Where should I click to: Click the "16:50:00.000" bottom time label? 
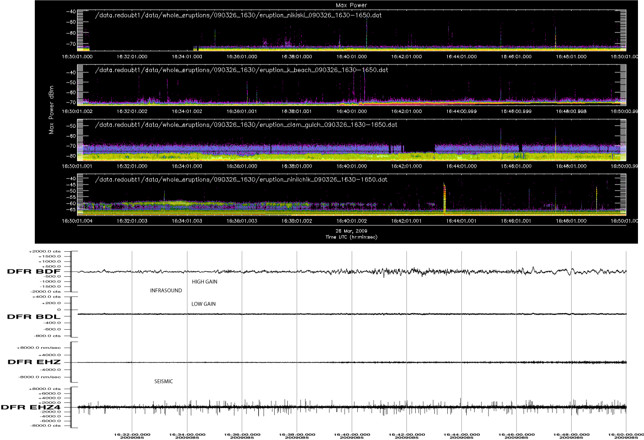626,434
